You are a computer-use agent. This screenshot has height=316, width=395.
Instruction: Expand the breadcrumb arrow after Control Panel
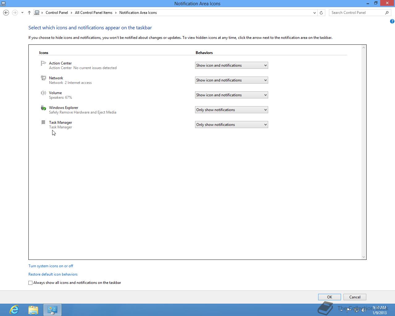[x=72, y=13]
